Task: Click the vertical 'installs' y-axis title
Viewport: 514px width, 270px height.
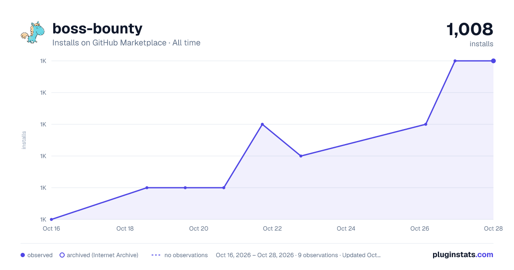Action: pyautogui.click(x=24, y=140)
